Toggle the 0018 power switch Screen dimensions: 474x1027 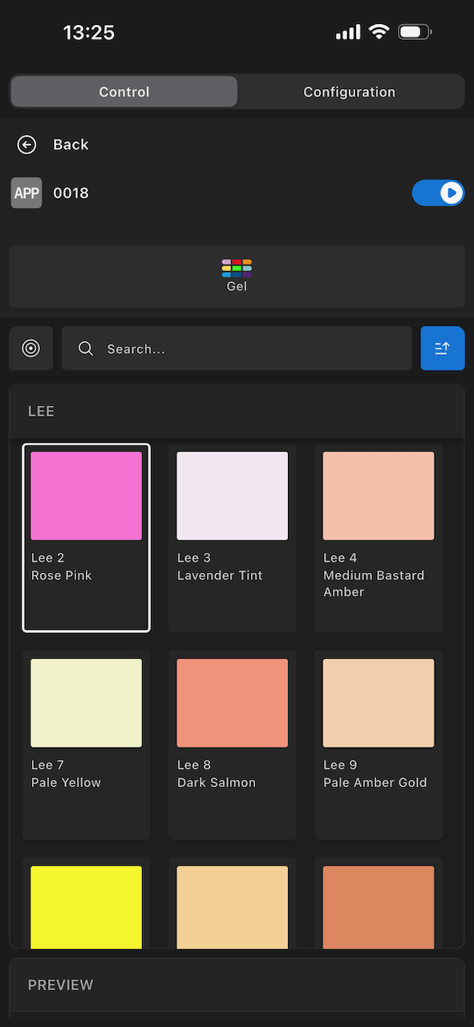tap(438, 193)
